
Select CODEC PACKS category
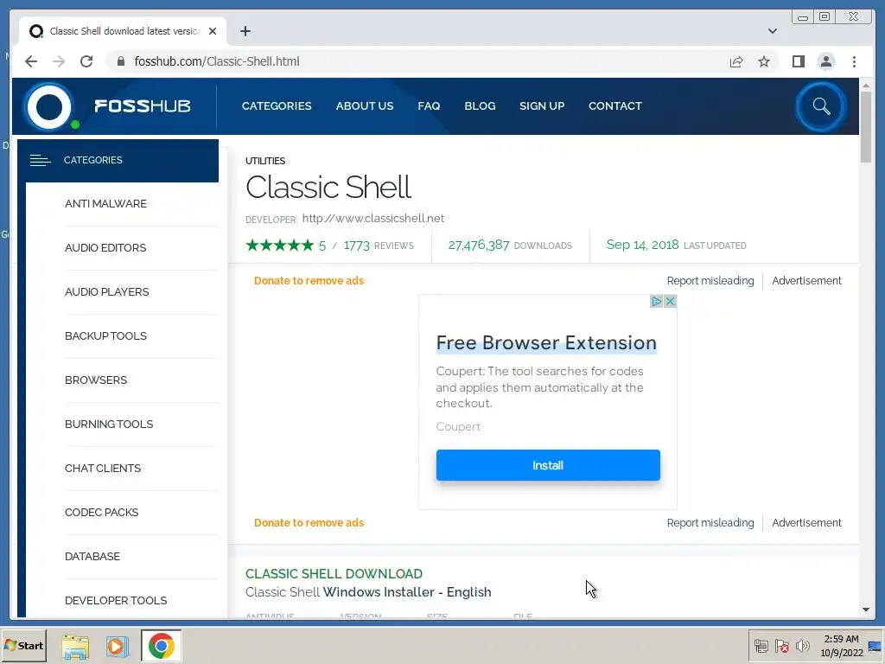pos(102,512)
